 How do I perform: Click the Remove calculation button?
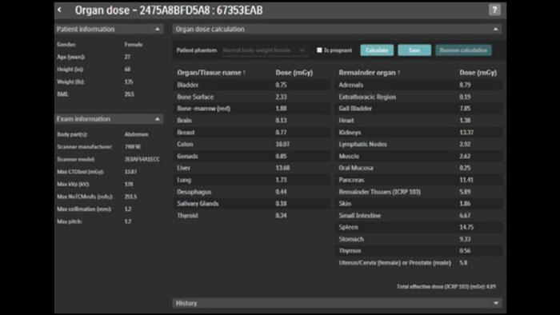pyautogui.click(x=463, y=50)
